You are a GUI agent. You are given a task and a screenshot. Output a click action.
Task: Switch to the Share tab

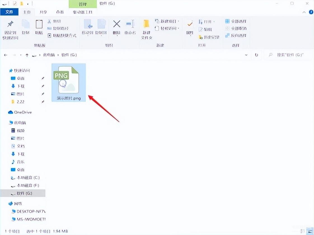coord(43,12)
